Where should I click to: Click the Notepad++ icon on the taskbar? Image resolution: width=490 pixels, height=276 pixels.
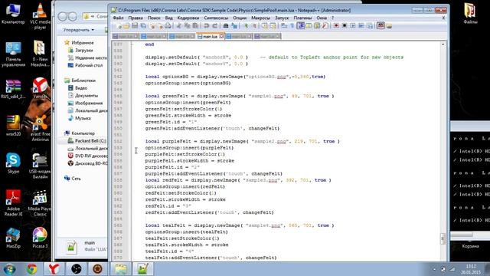tap(143, 269)
